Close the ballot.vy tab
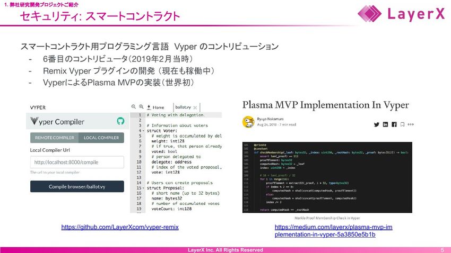Image resolution: width=451 pixels, height=253 pixels. pos(195,106)
